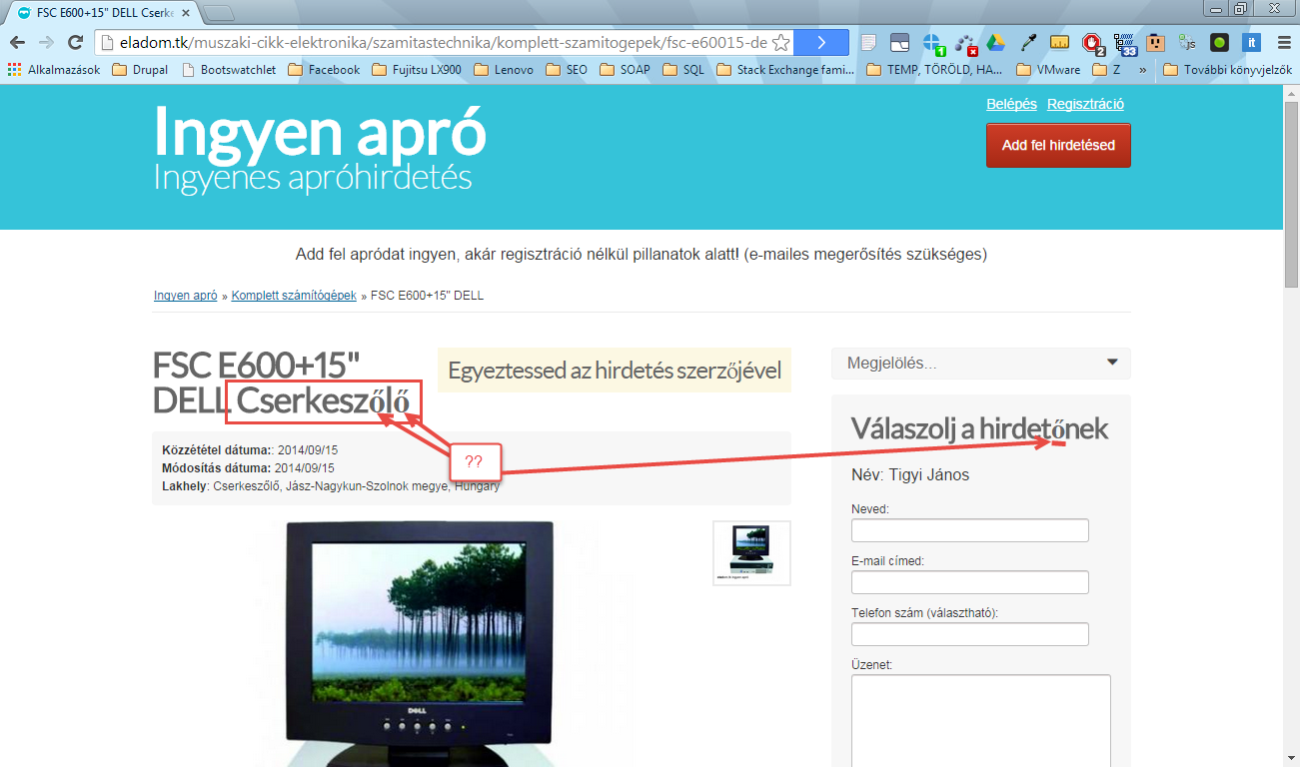Open the Drupal bookmark folder
The height and width of the screenshot is (767, 1300).
[140, 70]
